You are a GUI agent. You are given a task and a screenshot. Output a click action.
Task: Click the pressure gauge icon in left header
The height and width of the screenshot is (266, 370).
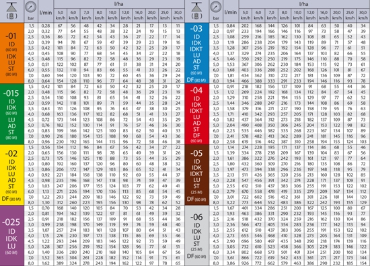point(31,7)
